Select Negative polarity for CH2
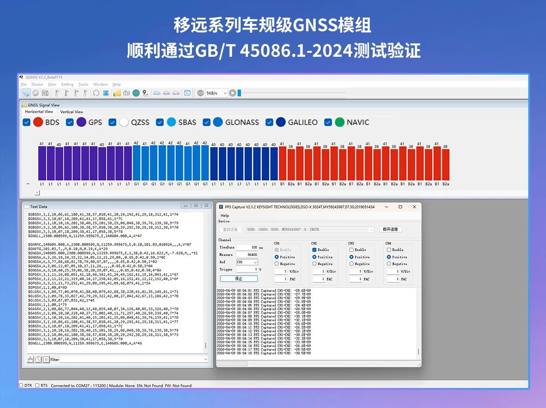The image size is (546, 408). coord(314,264)
